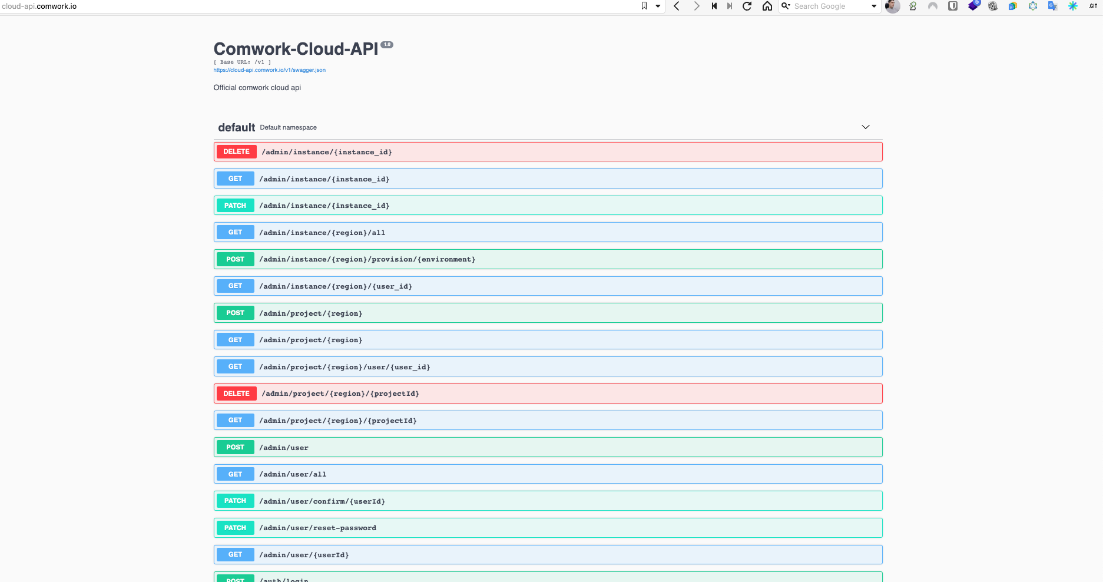Click the 1.0 version badge
The image size is (1103, 582).
pyautogui.click(x=387, y=45)
